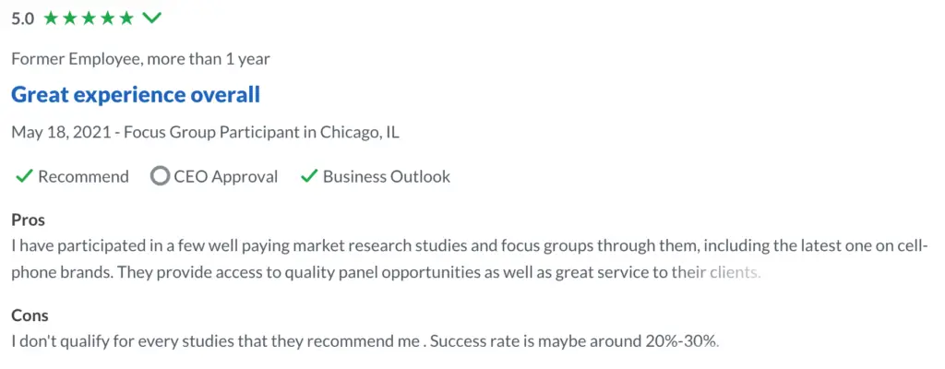Expand rating breakdown with green chevron
Screen dimensions: 945x369
[x=151, y=18]
